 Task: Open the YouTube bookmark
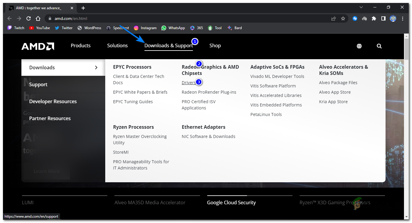point(39,28)
